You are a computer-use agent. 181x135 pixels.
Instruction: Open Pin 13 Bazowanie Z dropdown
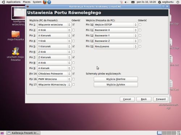click(116, 41)
